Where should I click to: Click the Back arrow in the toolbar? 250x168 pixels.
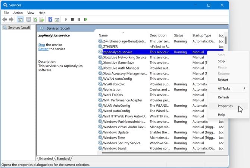(4, 19)
